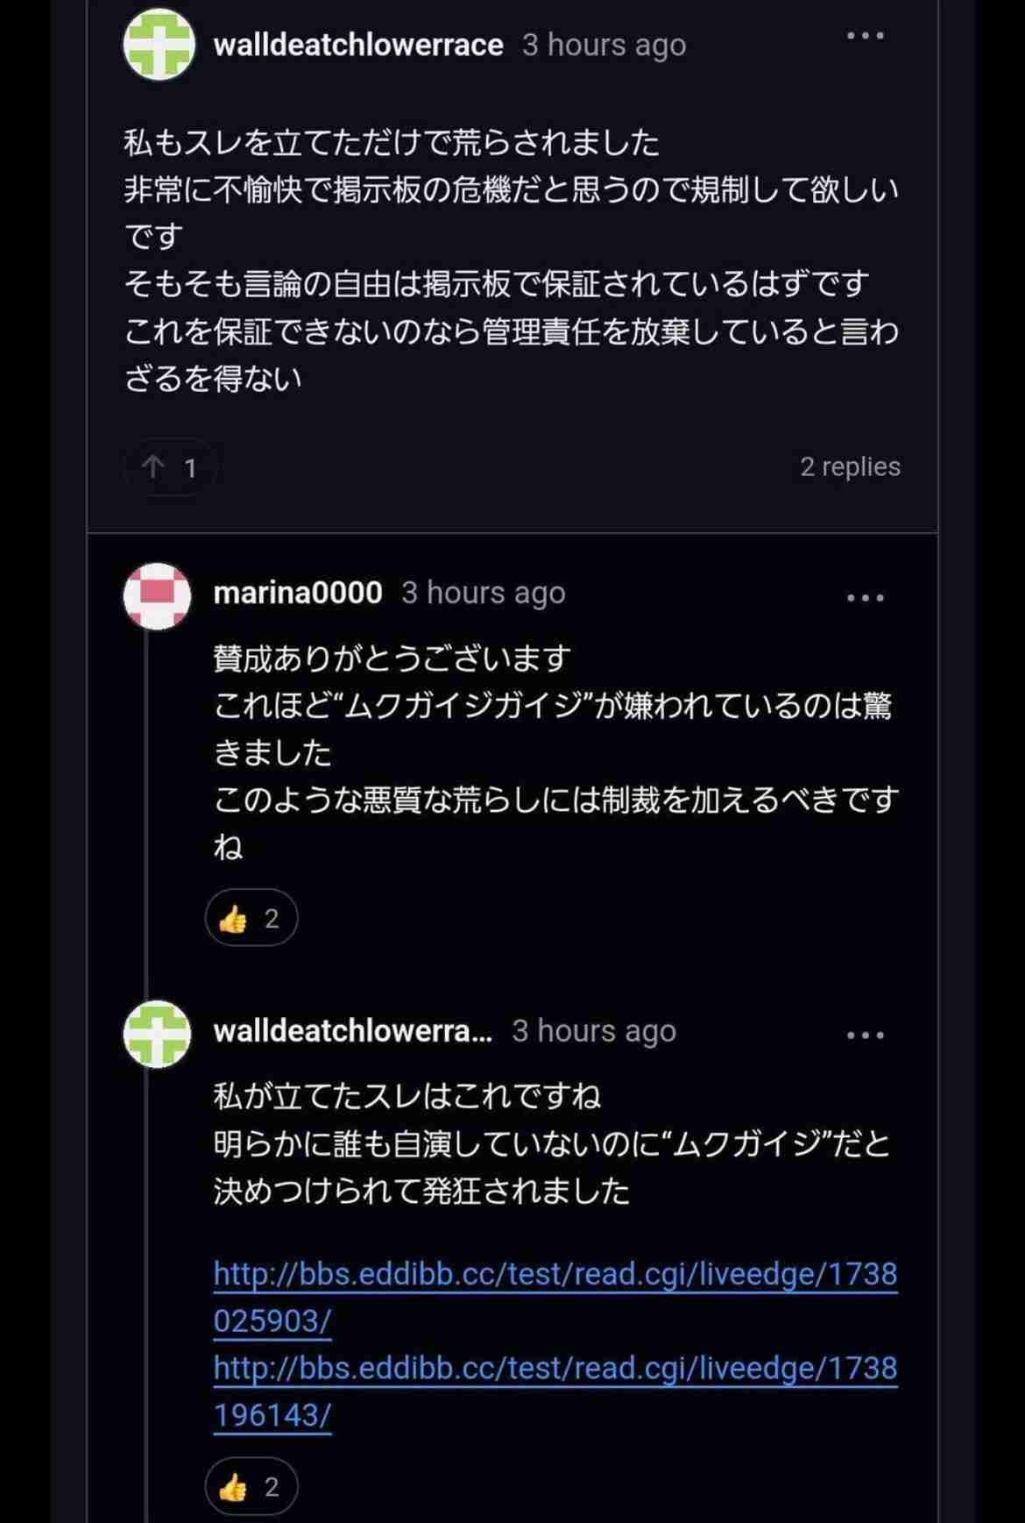Screen dimensions: 1025x1523
Task: Click the marina0000 username
Action: [298, 593]
